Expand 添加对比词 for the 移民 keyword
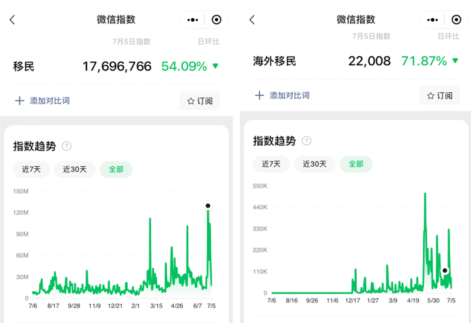 42,100
